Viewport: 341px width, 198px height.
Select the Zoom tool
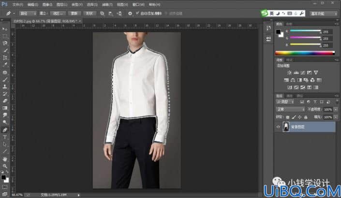pyautogui.click(x=5, y=166)
